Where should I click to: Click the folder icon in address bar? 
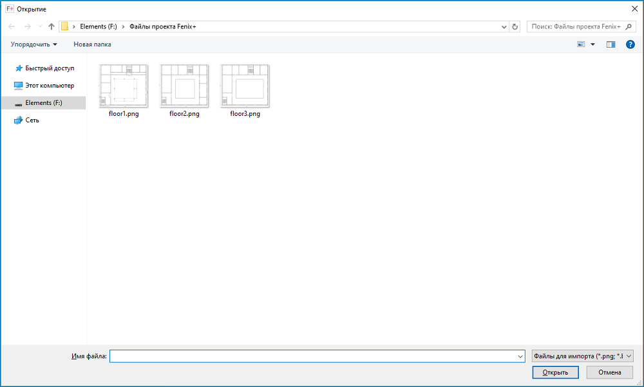pyautogui.click(x=64, y=26)
